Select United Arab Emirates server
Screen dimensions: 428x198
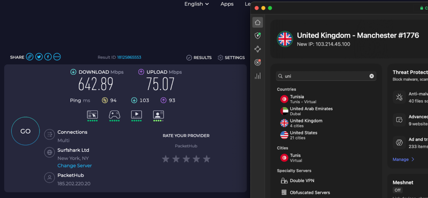pyautogui.click(x=306, y=111)
